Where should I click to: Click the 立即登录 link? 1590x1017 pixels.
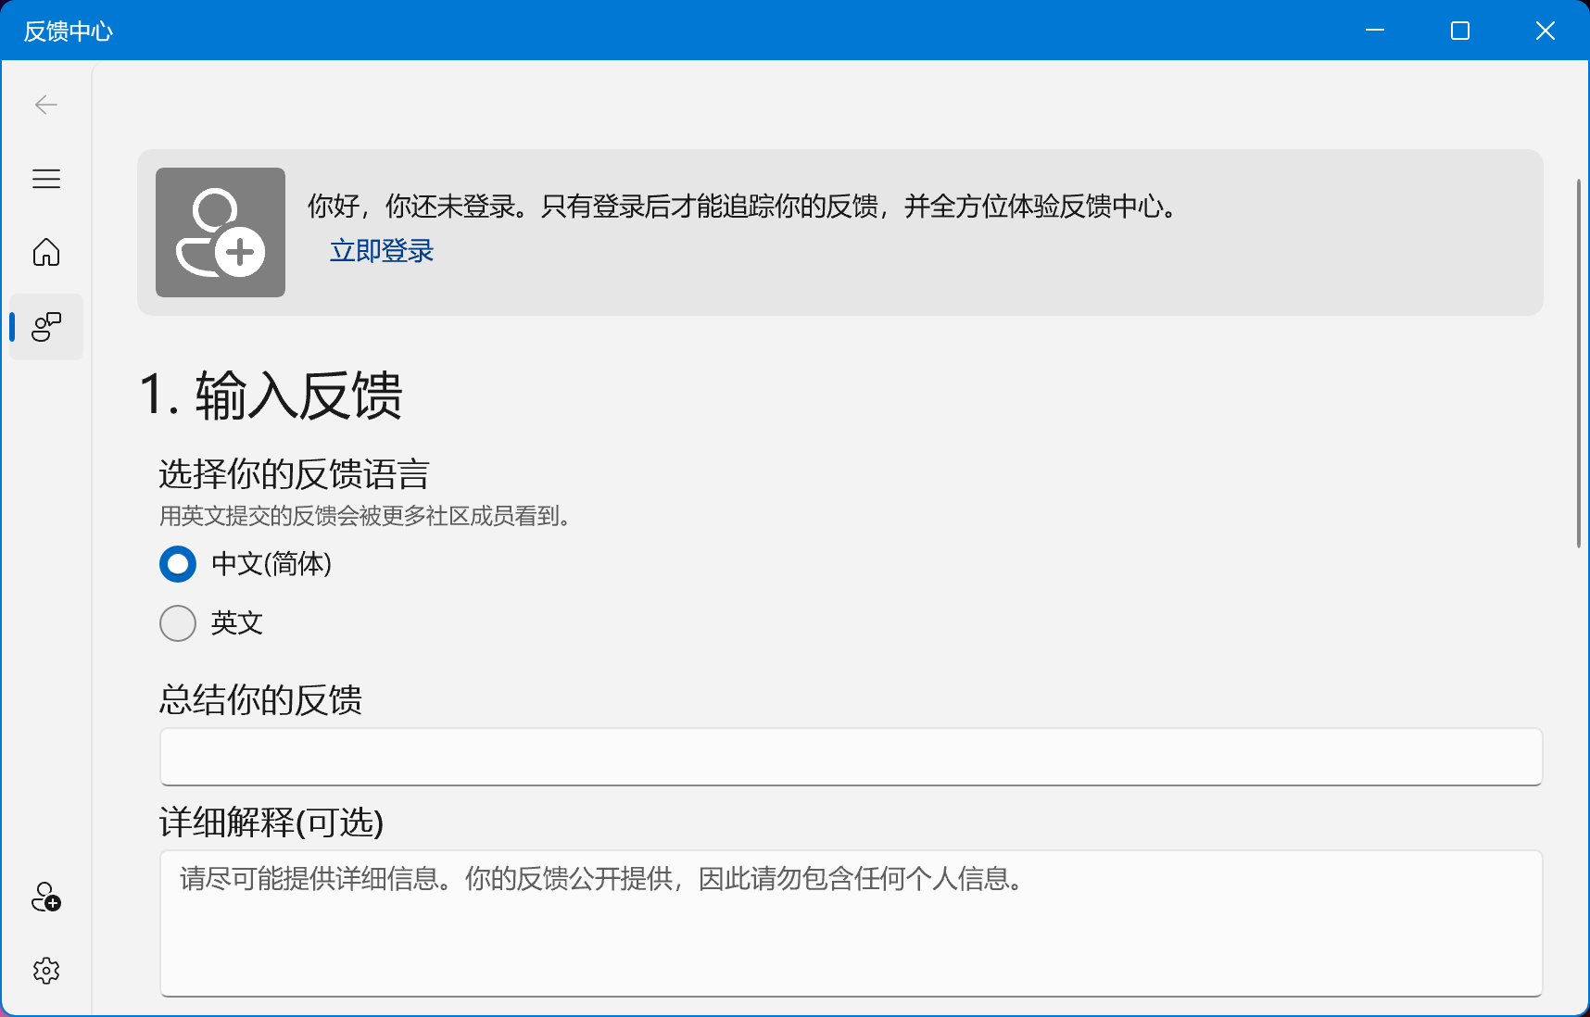382,251
